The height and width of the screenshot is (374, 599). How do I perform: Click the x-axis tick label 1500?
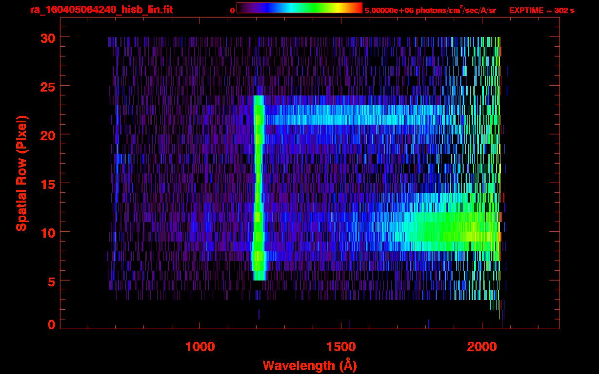341,347
